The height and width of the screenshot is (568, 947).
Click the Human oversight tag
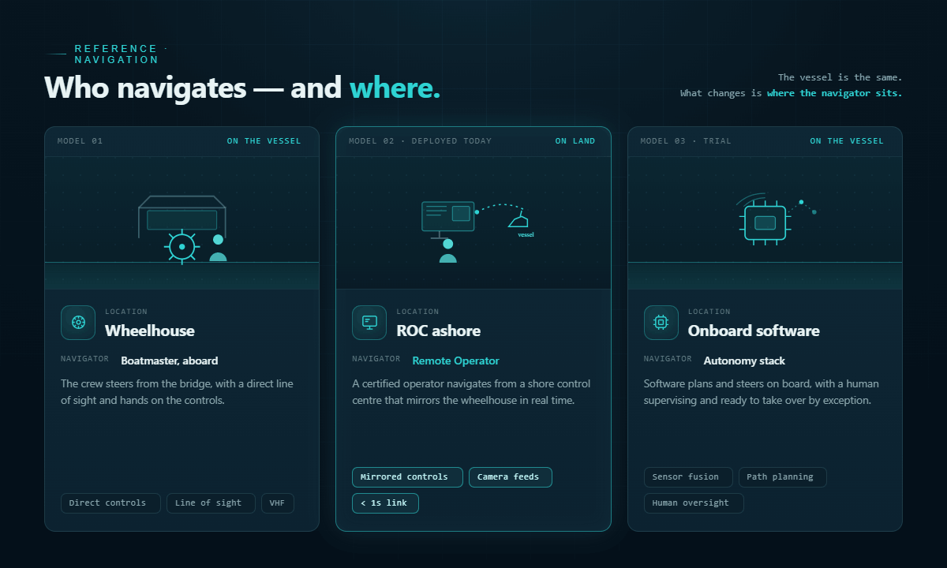(x=694, y=503)
